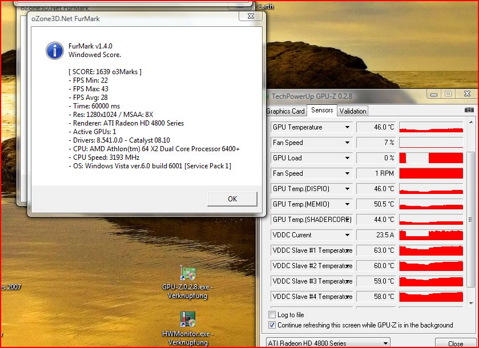Open the first Fan Speed percent dropdown
479x348 pixels.
click(347, 143)
